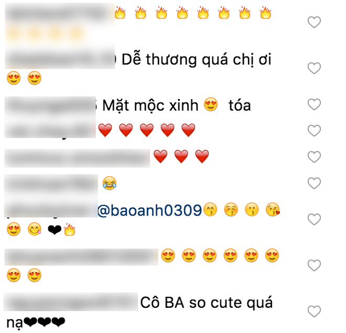346x333 pixels.
Task: Tap the heart beside "Mặt mộc xinh" comment
Action: pos(314,104)
